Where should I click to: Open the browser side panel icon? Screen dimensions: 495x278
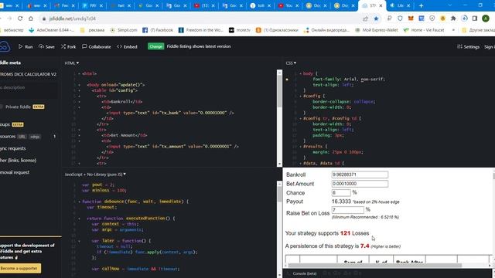click(x=475, y=19)
